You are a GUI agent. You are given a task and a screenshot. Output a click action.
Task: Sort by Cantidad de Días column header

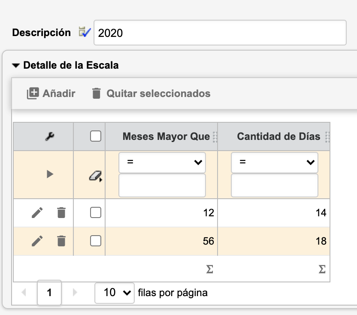click(278, 136)
